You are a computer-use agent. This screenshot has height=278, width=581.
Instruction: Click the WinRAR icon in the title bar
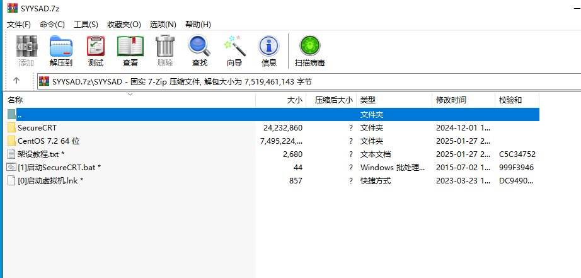(12, 8)
